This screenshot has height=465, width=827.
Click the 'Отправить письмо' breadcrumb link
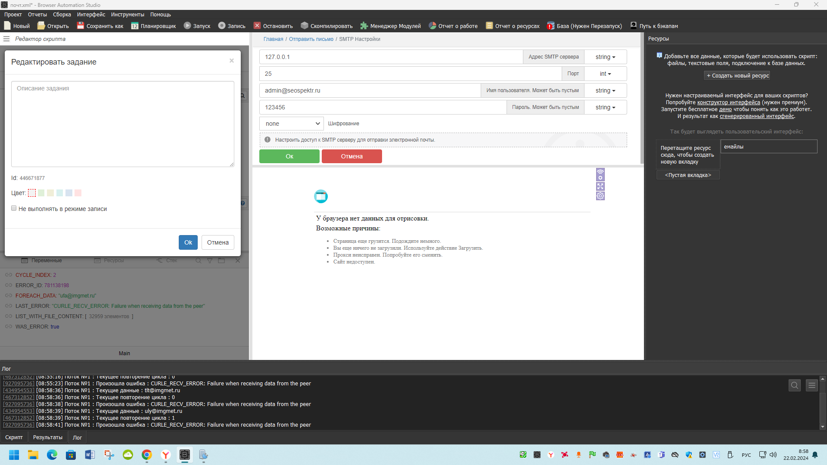tap(311, 39)
